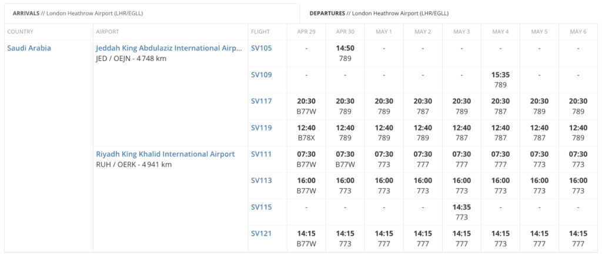Switch to the Departures tab
Viewport: 602px width, 255px height.
click(x=451, y=14)
